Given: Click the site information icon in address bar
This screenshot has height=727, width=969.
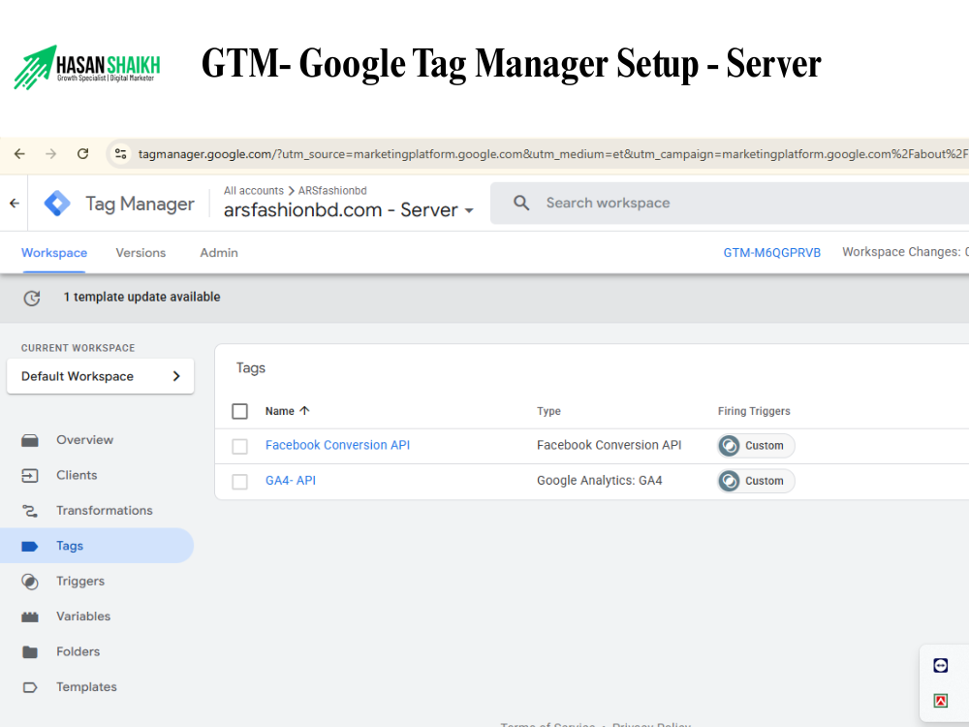Looking at the screenshot, I should click(120, 154).
